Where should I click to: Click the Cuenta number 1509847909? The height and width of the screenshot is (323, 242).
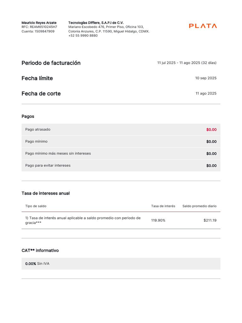(x=44, y=31)
